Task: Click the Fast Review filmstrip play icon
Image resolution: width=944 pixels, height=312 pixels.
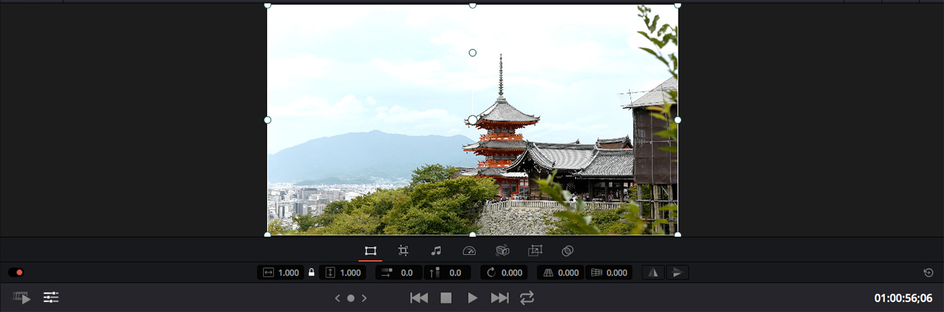Action: (x=22, y=297)
